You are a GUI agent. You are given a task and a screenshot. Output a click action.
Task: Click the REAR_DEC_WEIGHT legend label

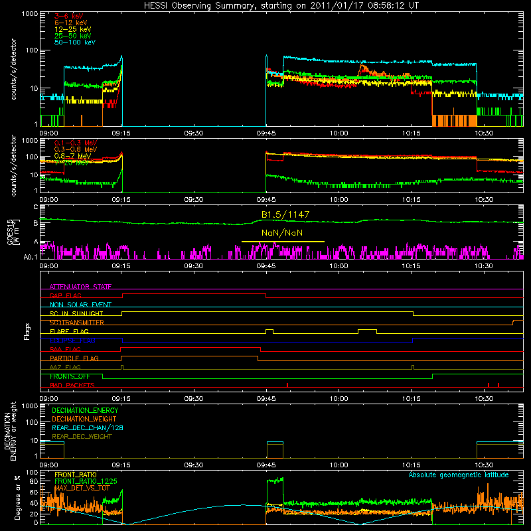(82, 437)
